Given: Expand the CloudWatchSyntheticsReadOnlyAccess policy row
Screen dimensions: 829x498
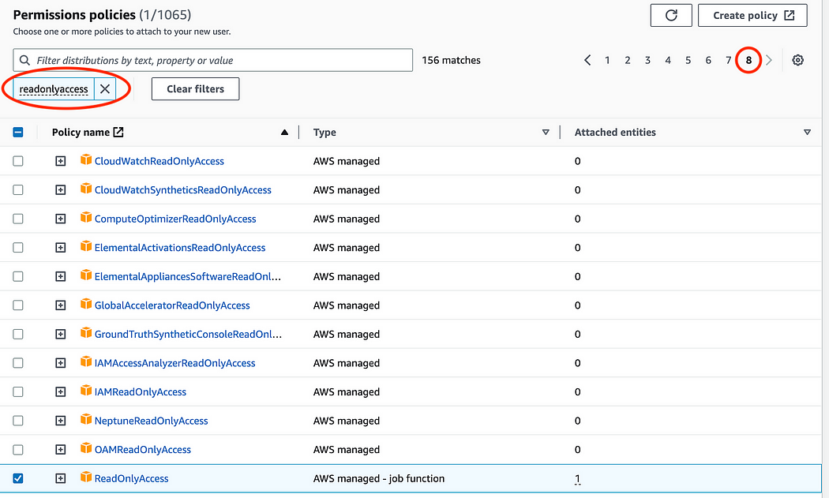Looking at the screenshot, I should 61,189.
